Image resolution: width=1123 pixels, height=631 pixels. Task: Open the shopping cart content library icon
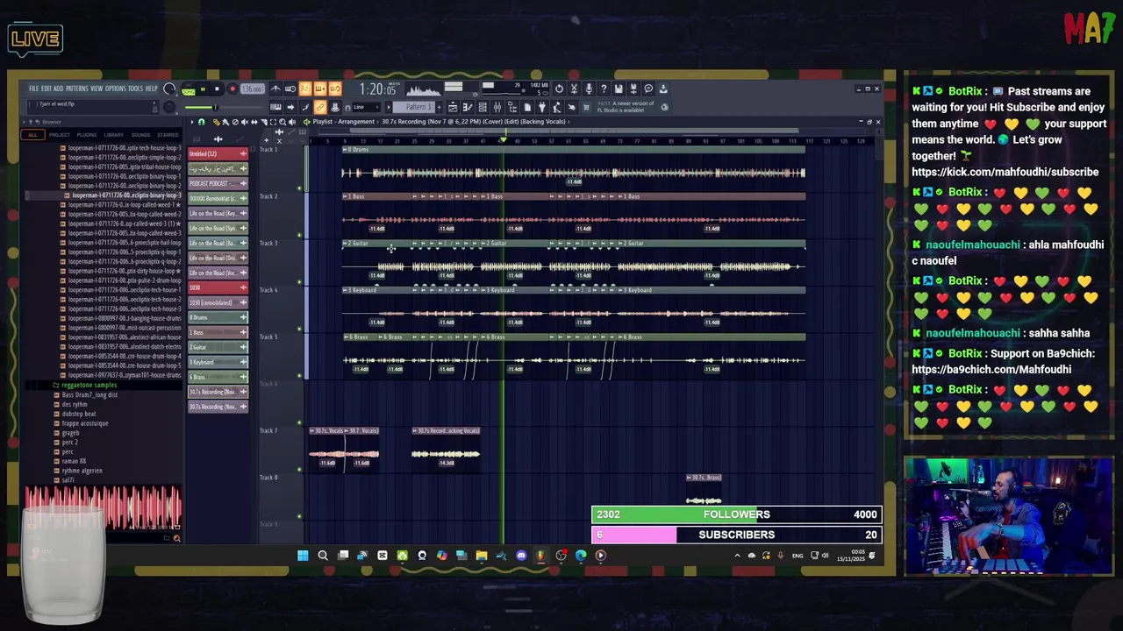point(587,107)
